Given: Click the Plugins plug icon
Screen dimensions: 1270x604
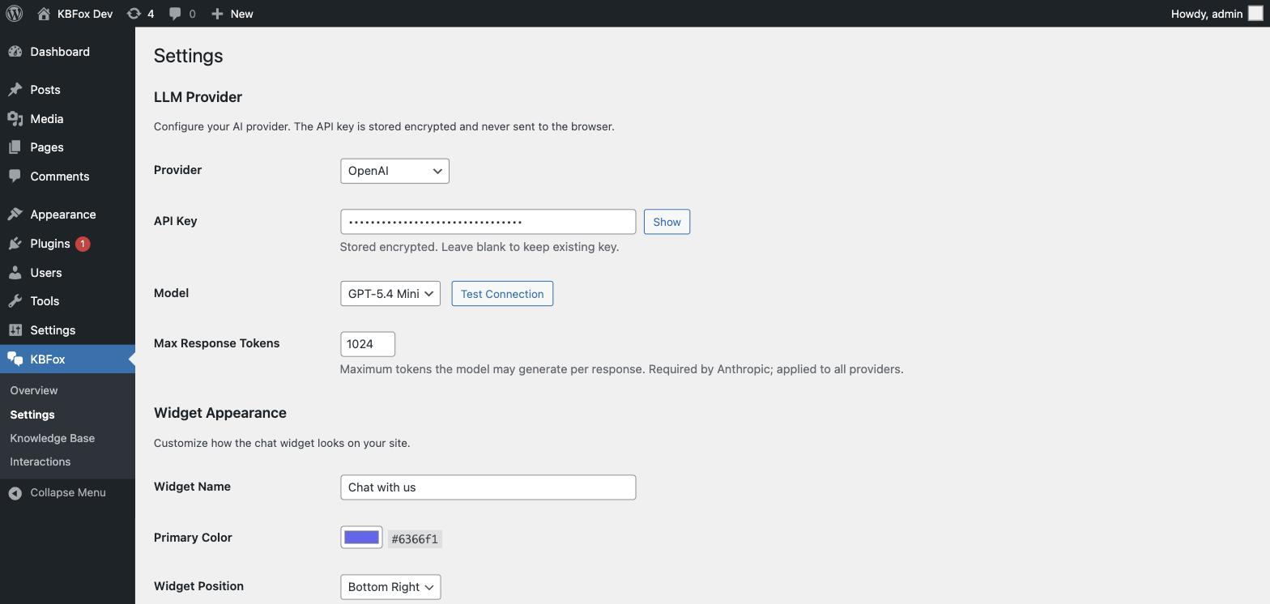Looking at the screenshot, I should tap(15, 244).
